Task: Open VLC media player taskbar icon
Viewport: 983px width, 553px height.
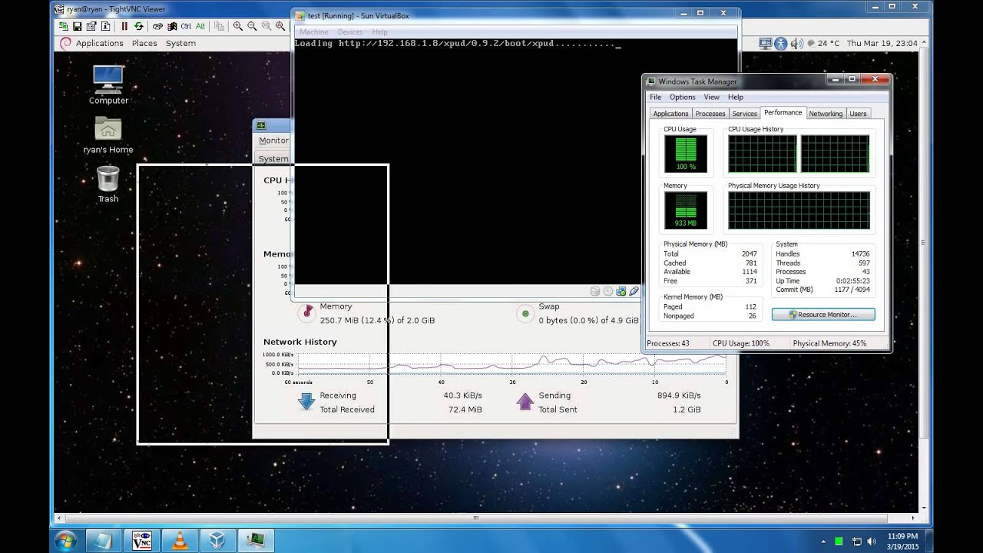Action: click(x=180, y=541)
